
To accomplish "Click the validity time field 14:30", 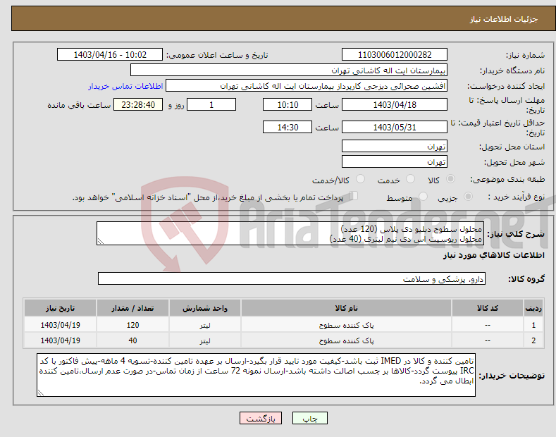I will 288,127.
